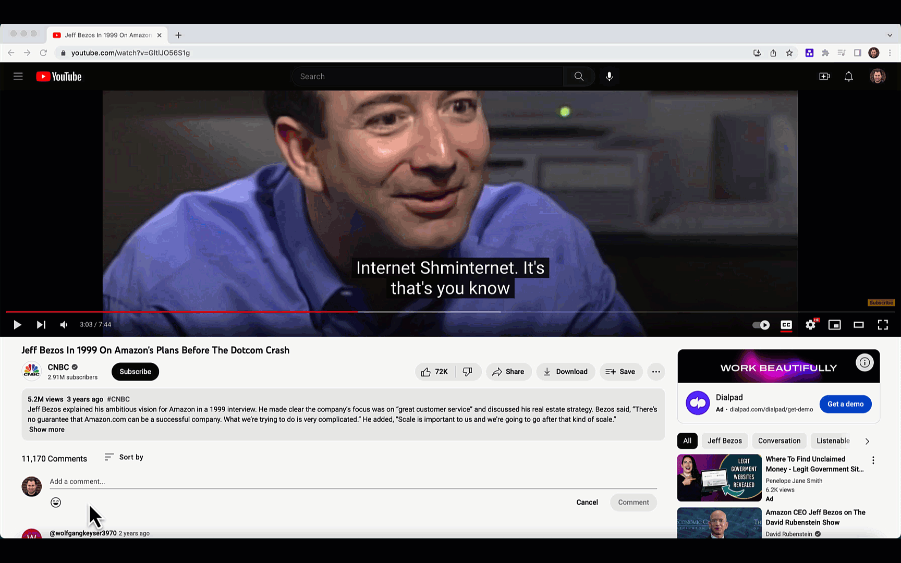Select the Conversation filter chip
Screen dimensions: 901x563
(x=779, y=441)
